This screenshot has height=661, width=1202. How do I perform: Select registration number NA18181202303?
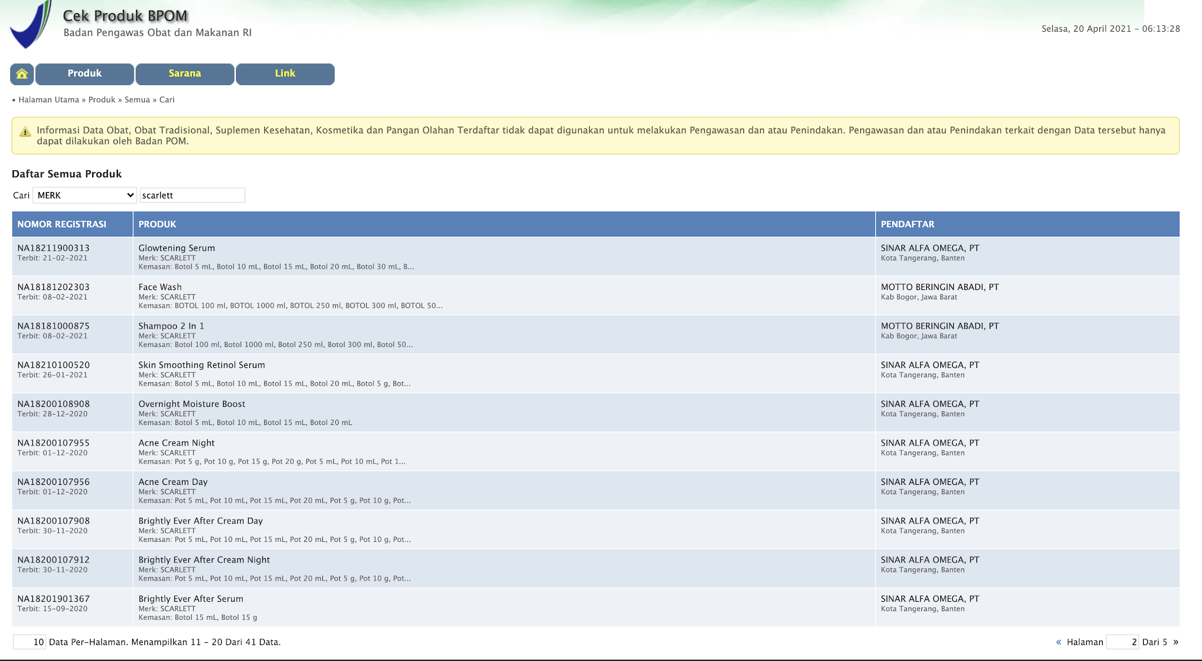pyautogui.click(x=53, y=287)
